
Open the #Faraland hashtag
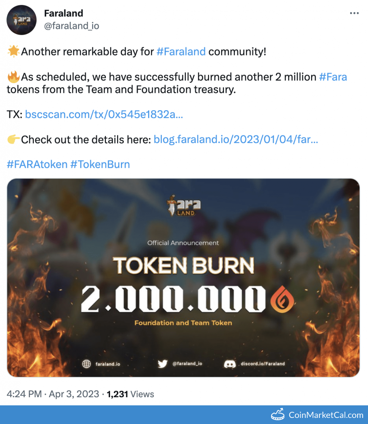click(x=181, y=52)
